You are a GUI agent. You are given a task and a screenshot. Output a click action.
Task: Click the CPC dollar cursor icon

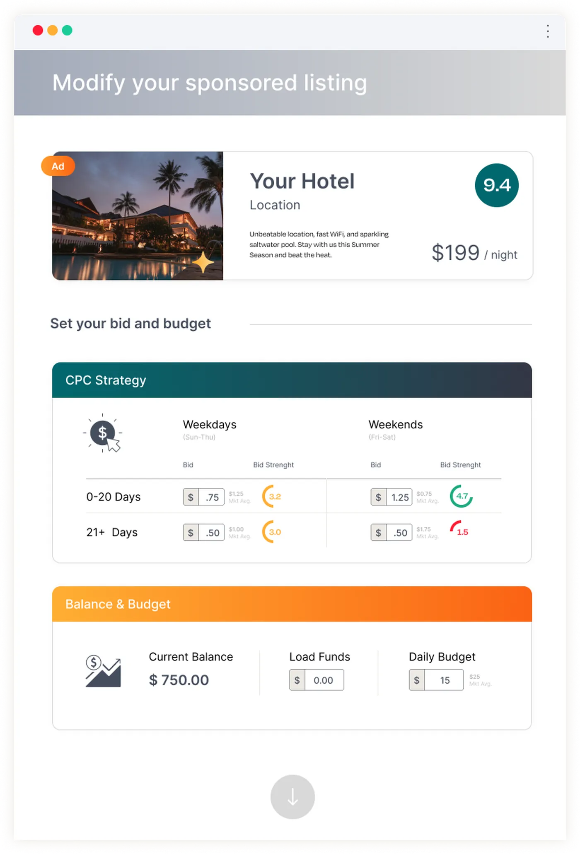(x=103, y=433)
